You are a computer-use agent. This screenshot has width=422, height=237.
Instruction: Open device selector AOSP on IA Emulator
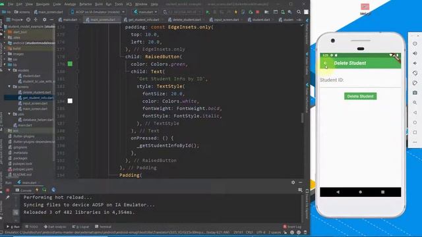pyautogui.click(x=98, y=12)
